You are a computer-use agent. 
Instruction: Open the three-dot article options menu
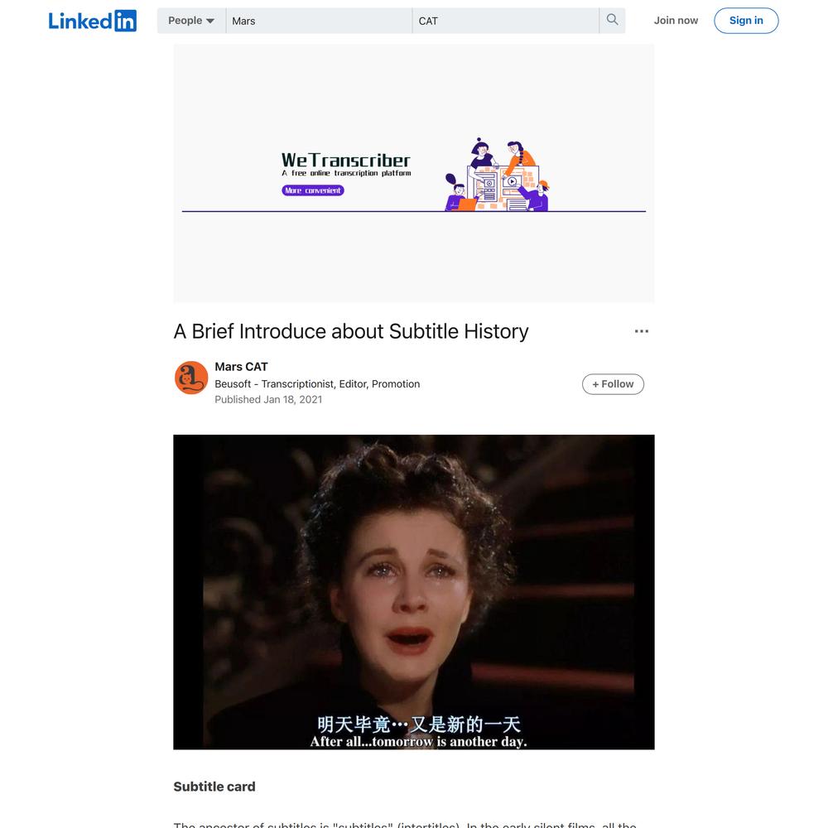[641, 331]
